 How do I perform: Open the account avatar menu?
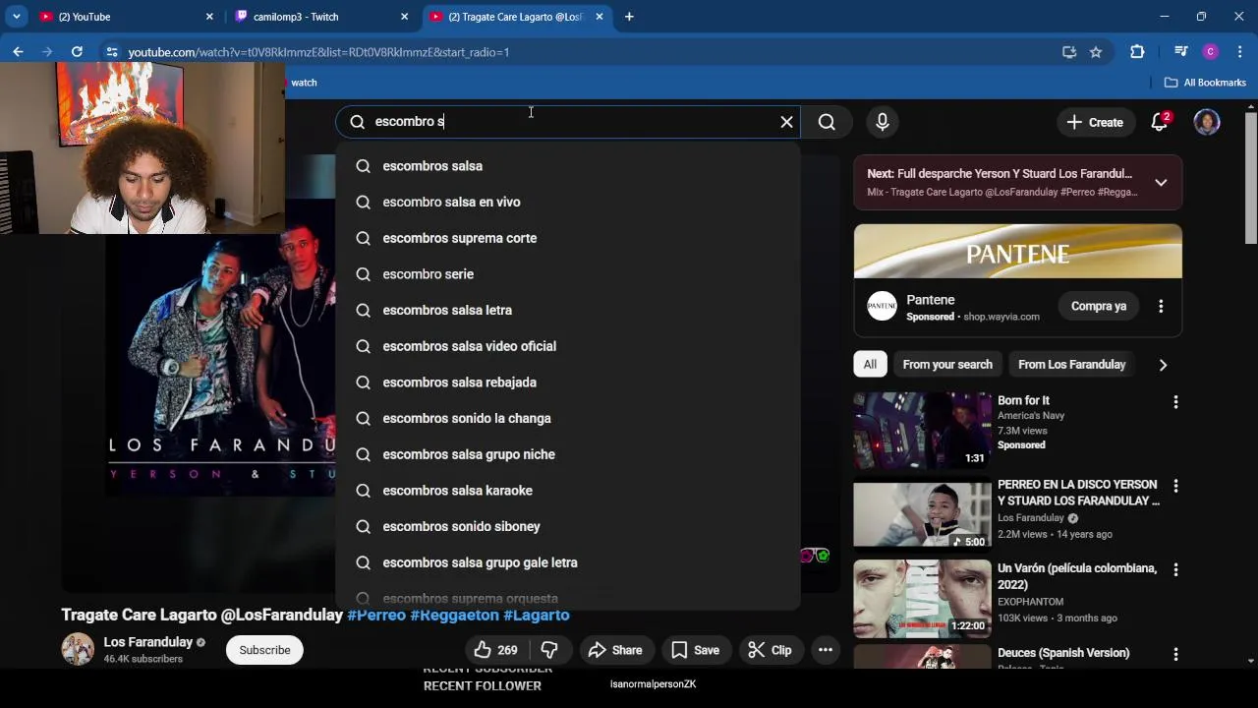click(1207, 122)
